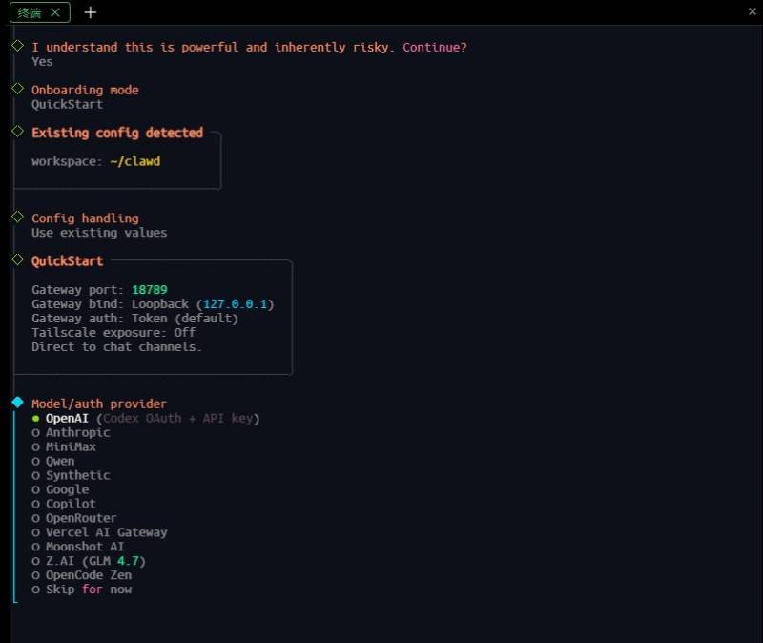Pick Synthetic as the model provider
763x643 pixels.
click(x=71, y=475)
